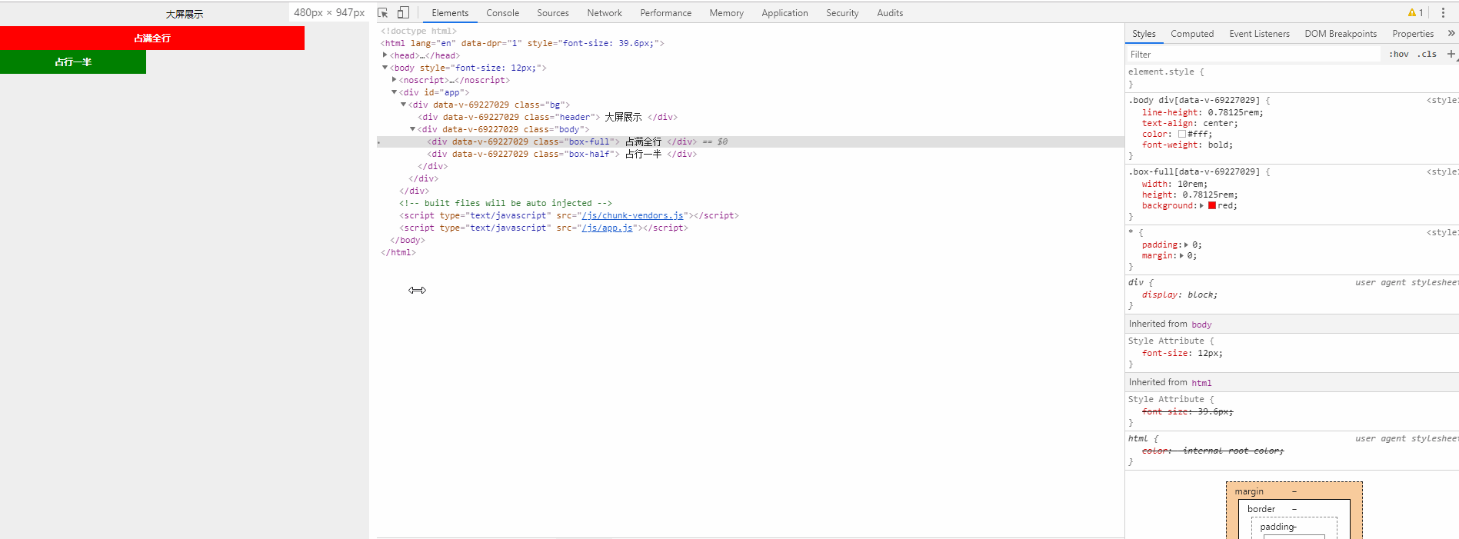This screenshot has height=539, width=1459.
Task: Edit the font-weight bold value
Action: (x=1218, y=145)
